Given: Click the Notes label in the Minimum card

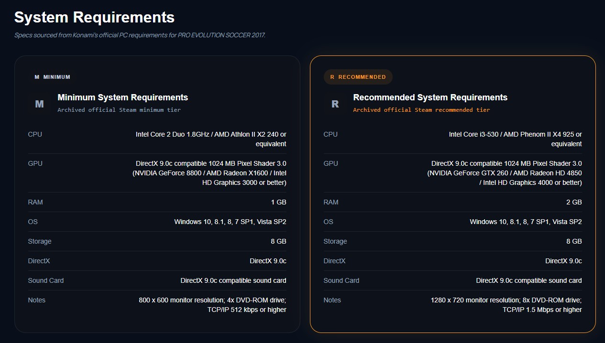Looking at the screenshot, I should [x=37, y=300].
